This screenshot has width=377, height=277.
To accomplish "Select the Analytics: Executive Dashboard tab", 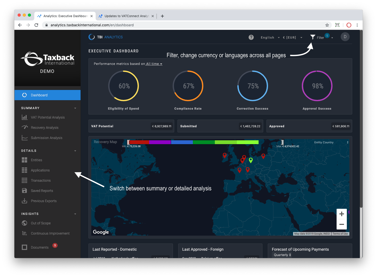I will point(65,16).
